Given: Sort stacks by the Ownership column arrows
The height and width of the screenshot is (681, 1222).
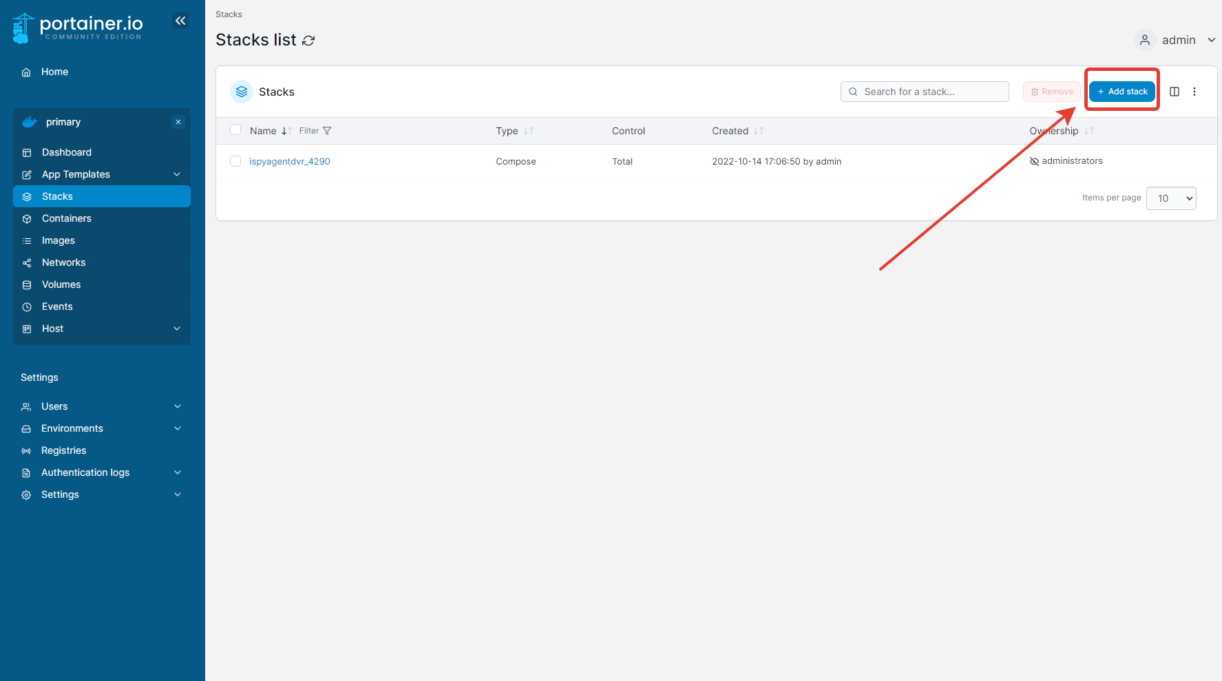Looking at the screenshot, I should coord(1089,131).
